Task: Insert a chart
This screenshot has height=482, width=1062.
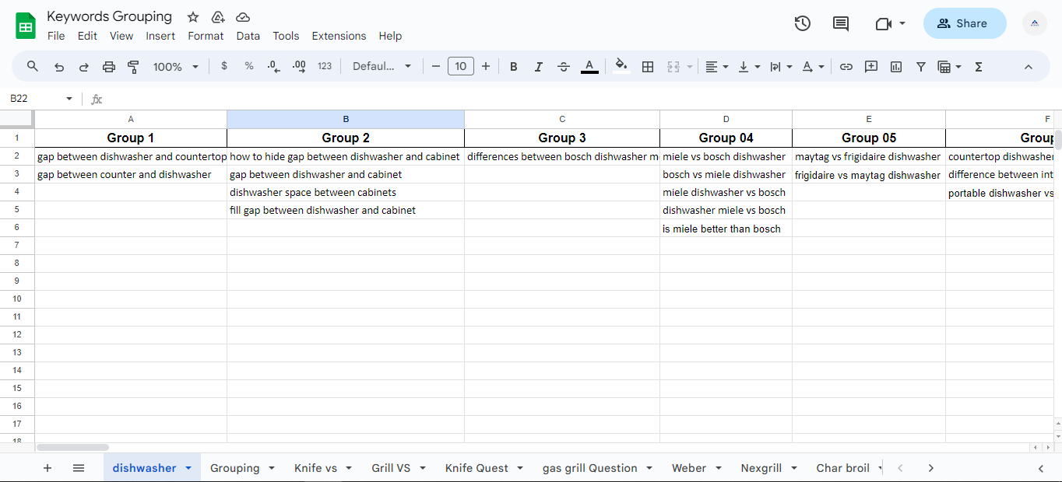Action: point(896,67)
